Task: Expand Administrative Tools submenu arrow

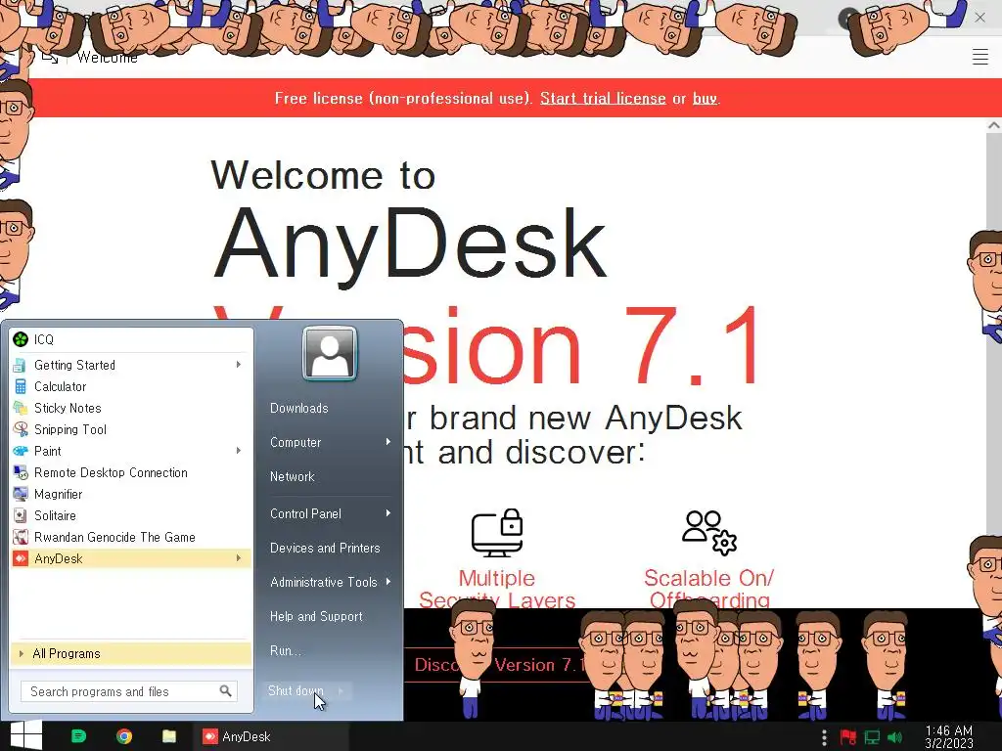Action: 387,582
